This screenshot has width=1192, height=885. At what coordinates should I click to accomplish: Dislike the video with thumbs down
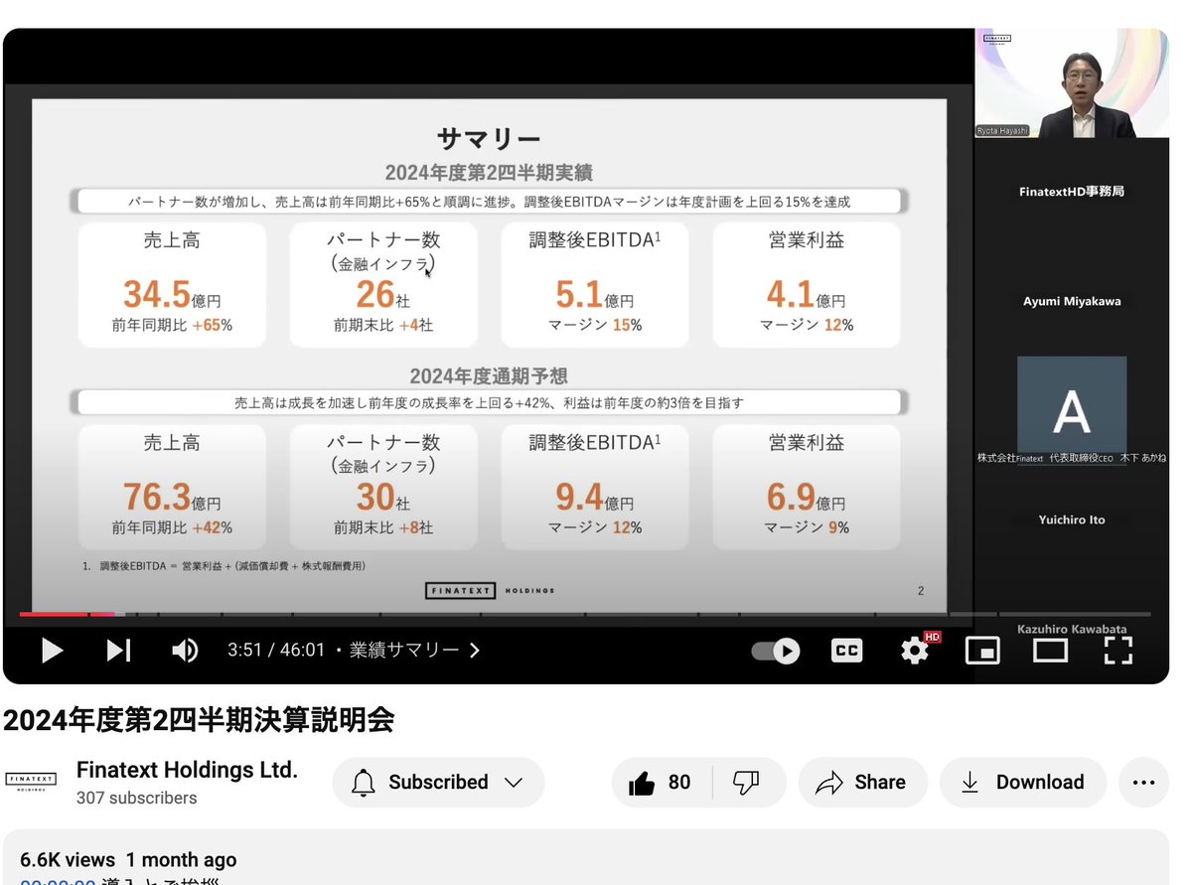pos(746,783)
